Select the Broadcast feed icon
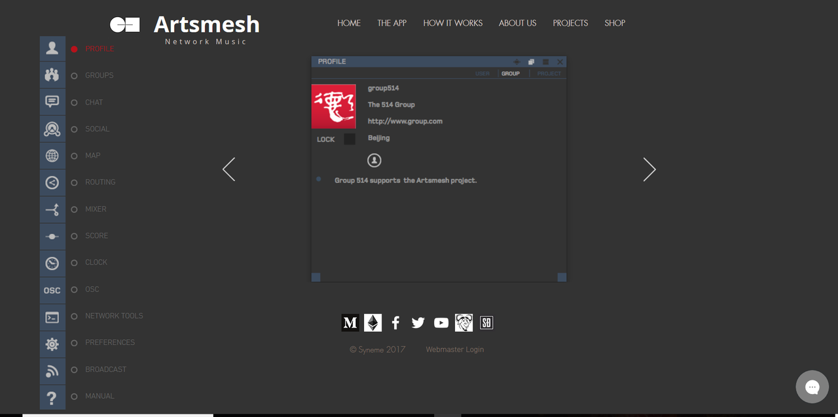The width and height of the screenshot is (838, 417). [x=52, y=370]
